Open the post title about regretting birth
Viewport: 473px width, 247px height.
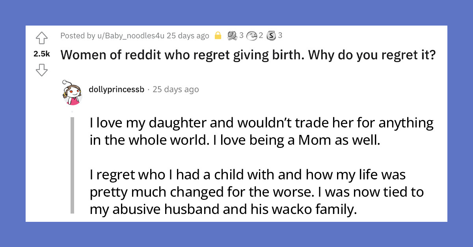(248, 55)
